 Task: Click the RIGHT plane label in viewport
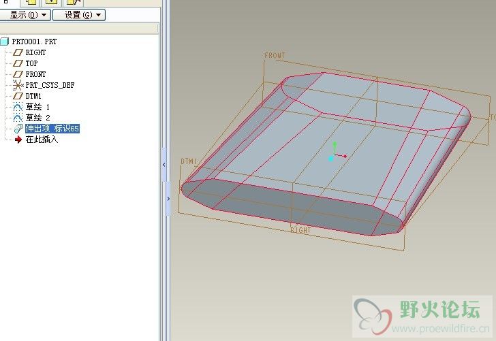pyautogui.click(x=301, y=230)
